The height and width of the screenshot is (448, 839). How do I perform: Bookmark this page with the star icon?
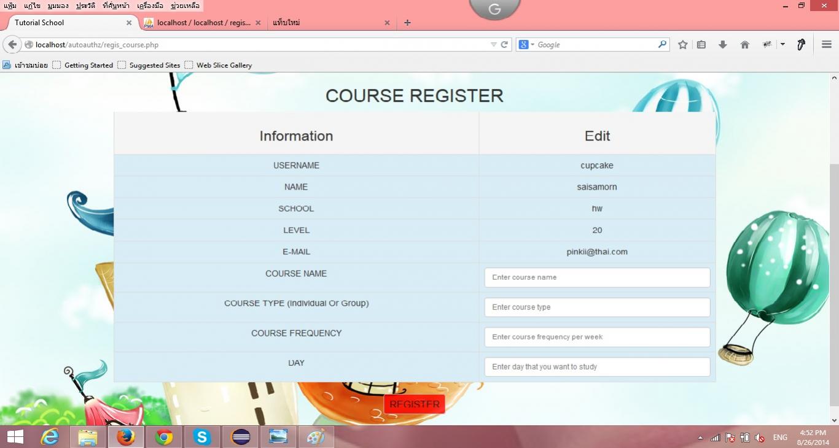(682, 45)
